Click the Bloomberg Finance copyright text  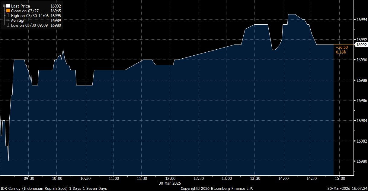tap(217, 189)
